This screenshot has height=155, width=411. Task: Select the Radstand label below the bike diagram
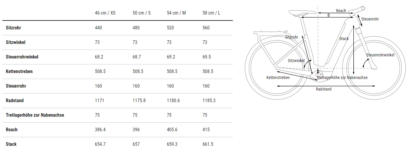coord(324,89)
